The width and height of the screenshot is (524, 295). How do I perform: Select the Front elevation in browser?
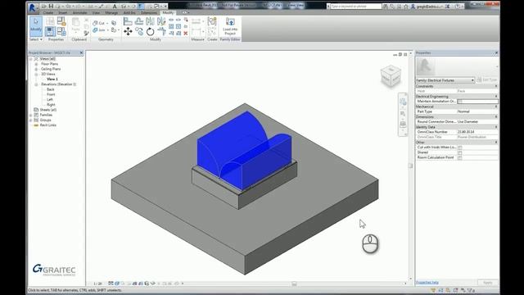coord(51,95)
